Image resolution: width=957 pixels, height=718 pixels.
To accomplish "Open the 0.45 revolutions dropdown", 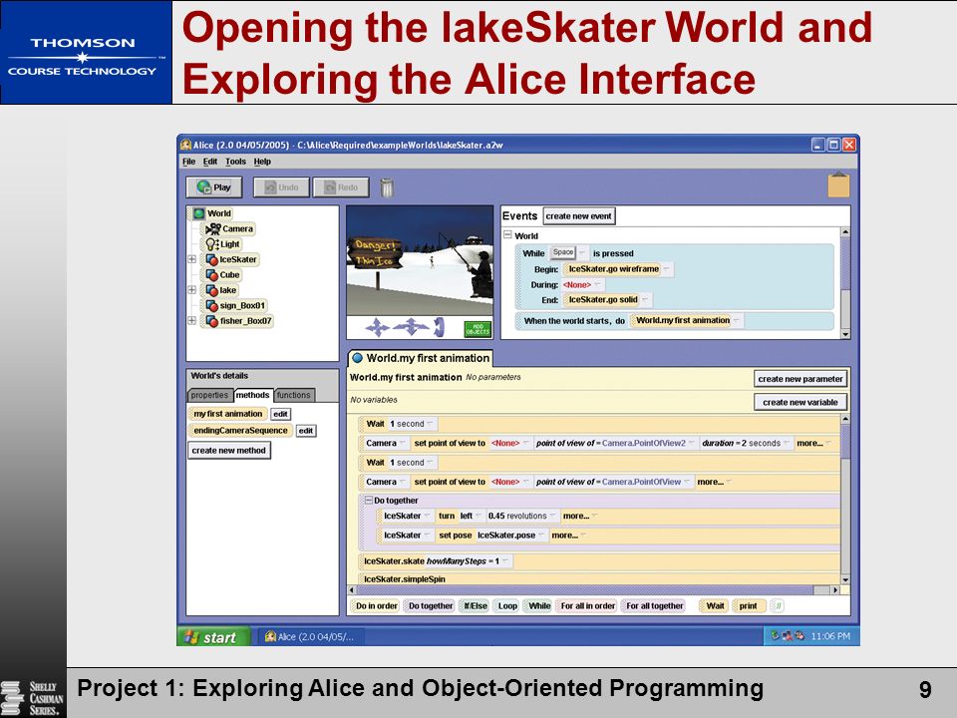I will point(552,516).
